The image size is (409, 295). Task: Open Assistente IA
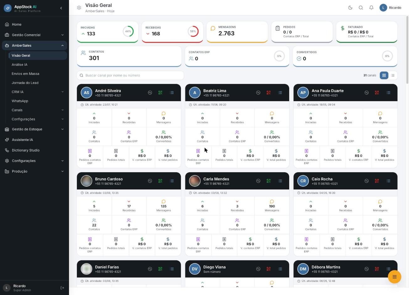coord(35,140)
